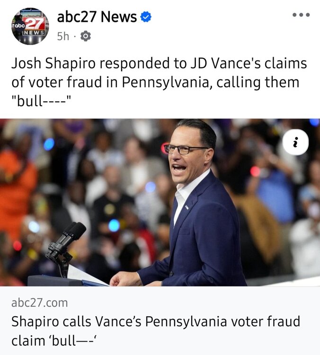Click the blue verified badge

[x=147, y=18]
